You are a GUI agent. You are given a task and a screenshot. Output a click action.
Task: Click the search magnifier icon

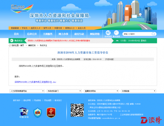point(153,34)
